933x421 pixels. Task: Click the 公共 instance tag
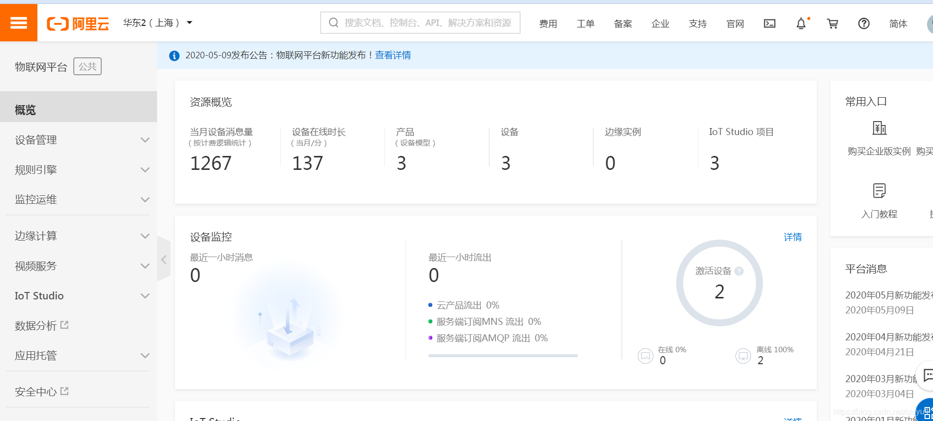[87, 66]
